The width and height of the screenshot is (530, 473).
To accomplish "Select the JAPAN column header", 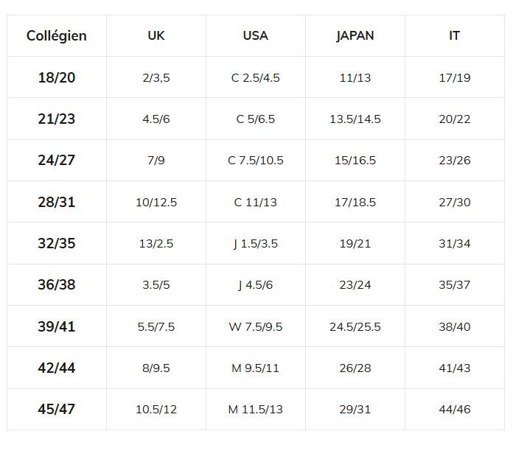I will point(355,35).
